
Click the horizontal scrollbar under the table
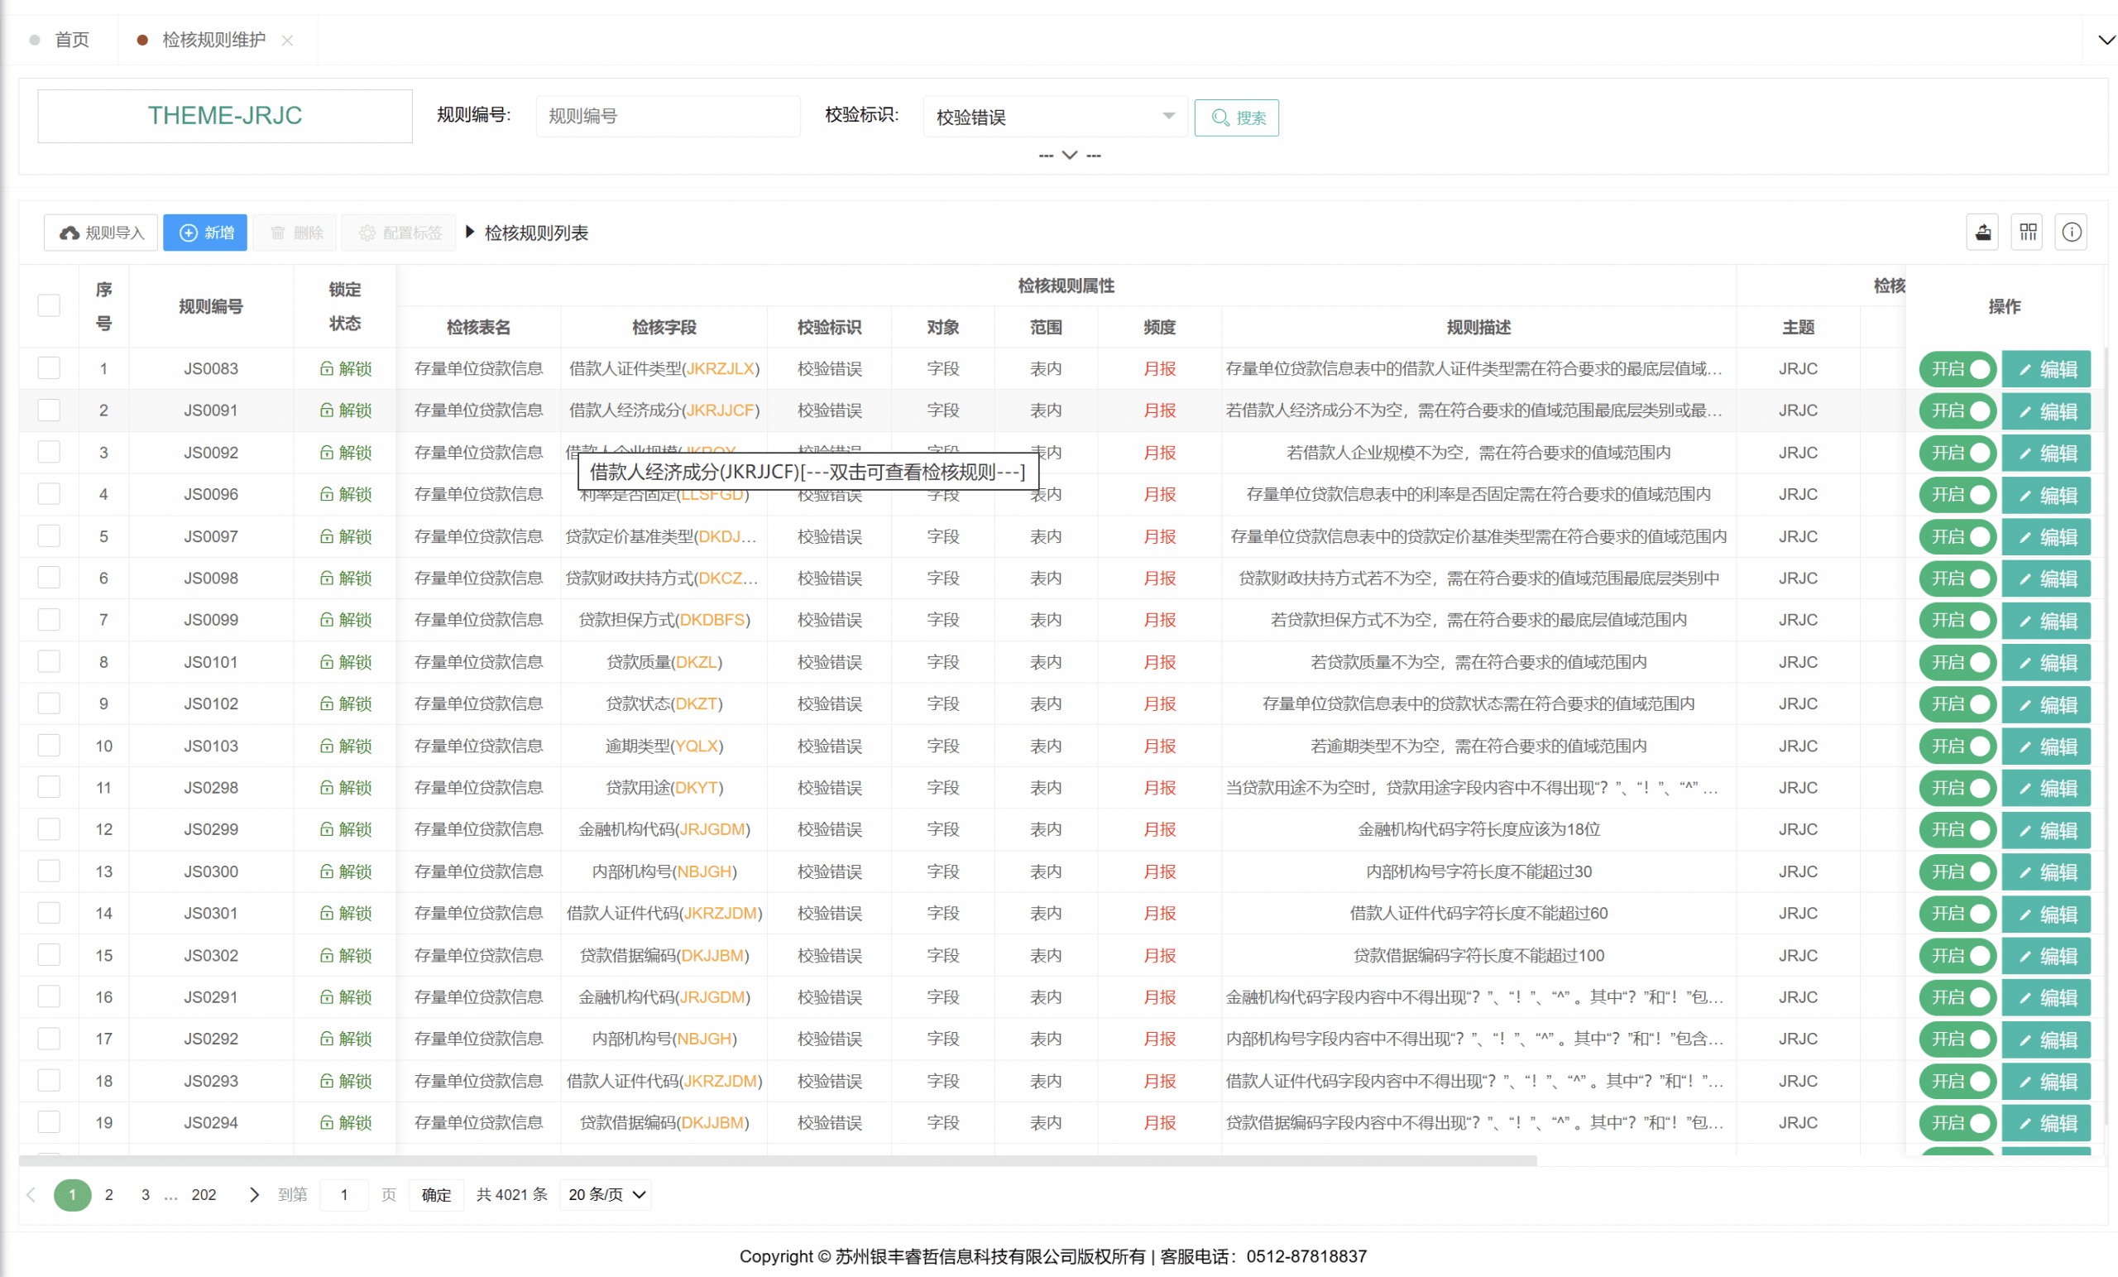pyautogui.click(x=777, y=1161)
